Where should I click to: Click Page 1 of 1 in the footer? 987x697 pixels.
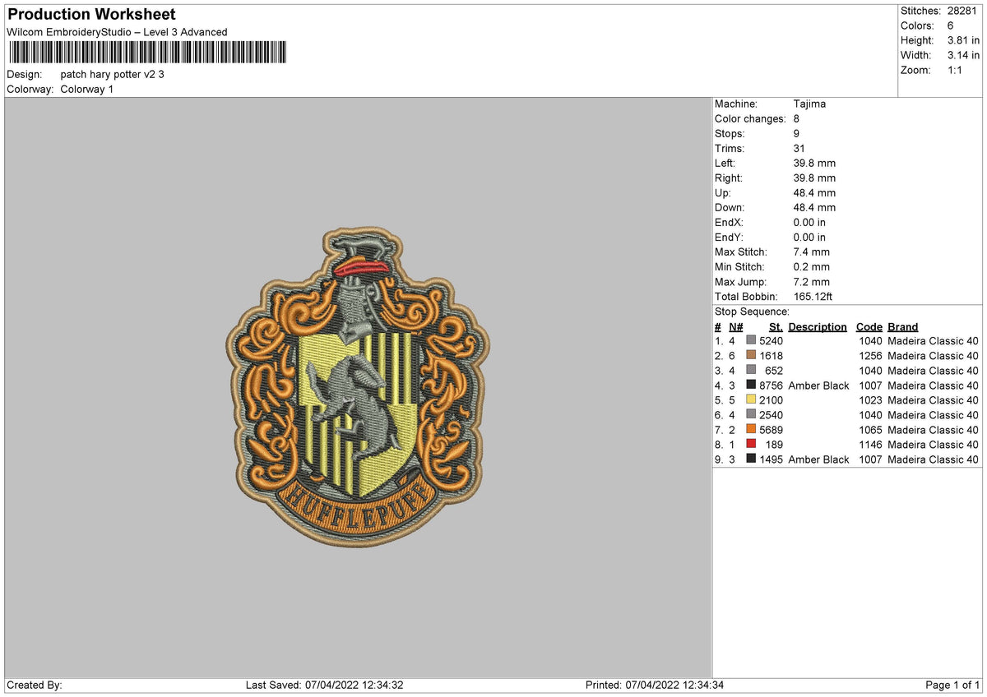(x=953, y=685)
